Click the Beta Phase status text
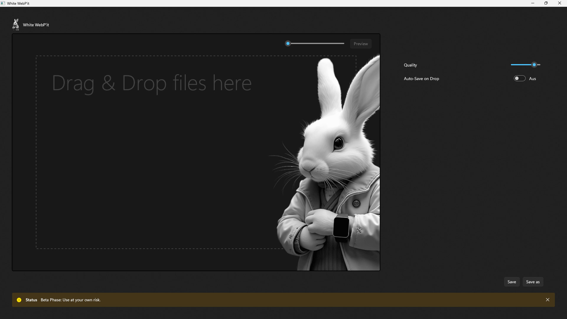Screen dimensions: 567x319 point(71,300)
